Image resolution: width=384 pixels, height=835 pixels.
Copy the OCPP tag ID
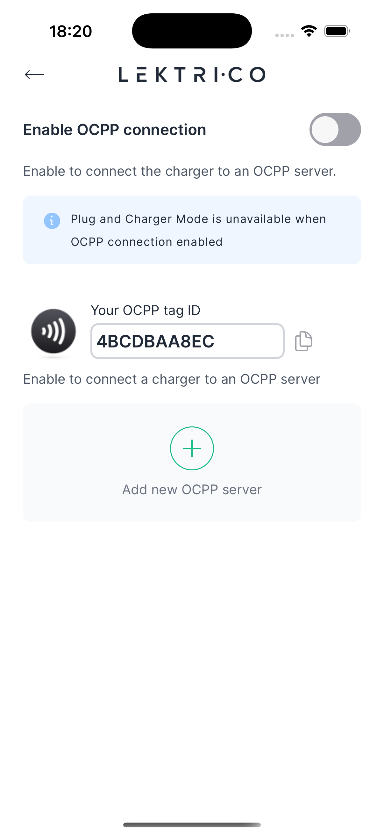click(x=304, y=341)
